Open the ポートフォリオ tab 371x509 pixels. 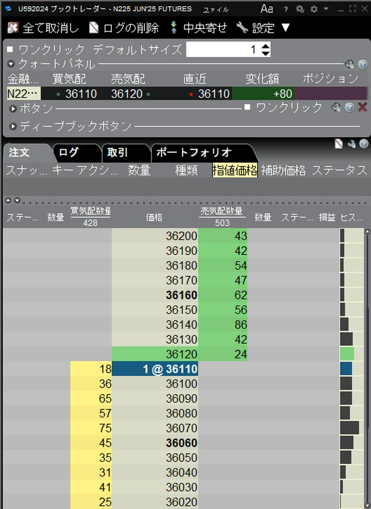[x=194, y=152]
